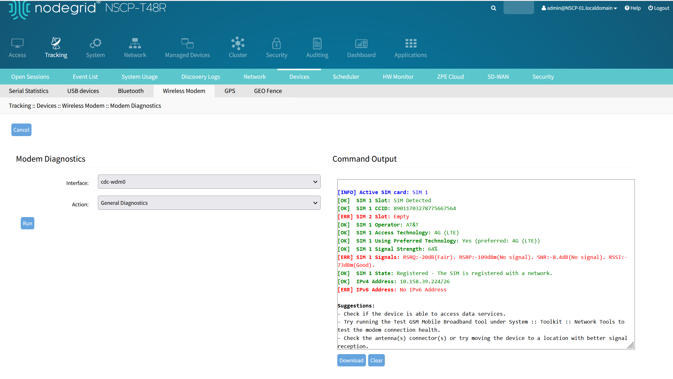Click the breadcrumb Tracking :: Devices text
The image size is (673, 379).
pyautogui.click(x=33, y=106)
